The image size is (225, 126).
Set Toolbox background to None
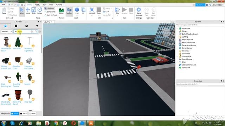point(32,113)
